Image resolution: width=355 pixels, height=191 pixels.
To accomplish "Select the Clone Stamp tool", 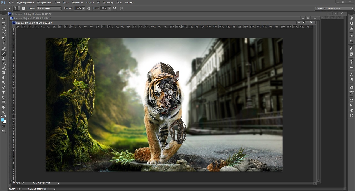I will [4, 58].
